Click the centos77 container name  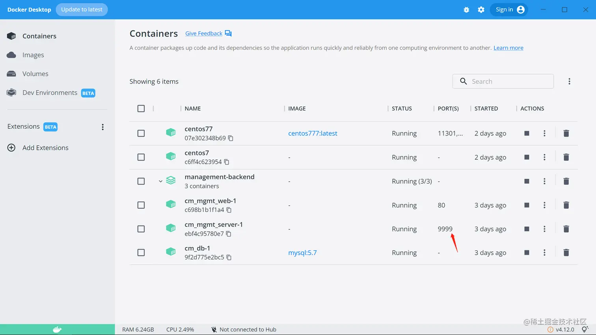199,129
